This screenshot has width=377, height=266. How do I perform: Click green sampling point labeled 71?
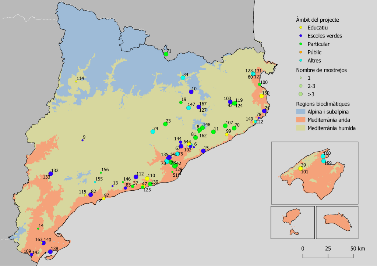point(166,54)
